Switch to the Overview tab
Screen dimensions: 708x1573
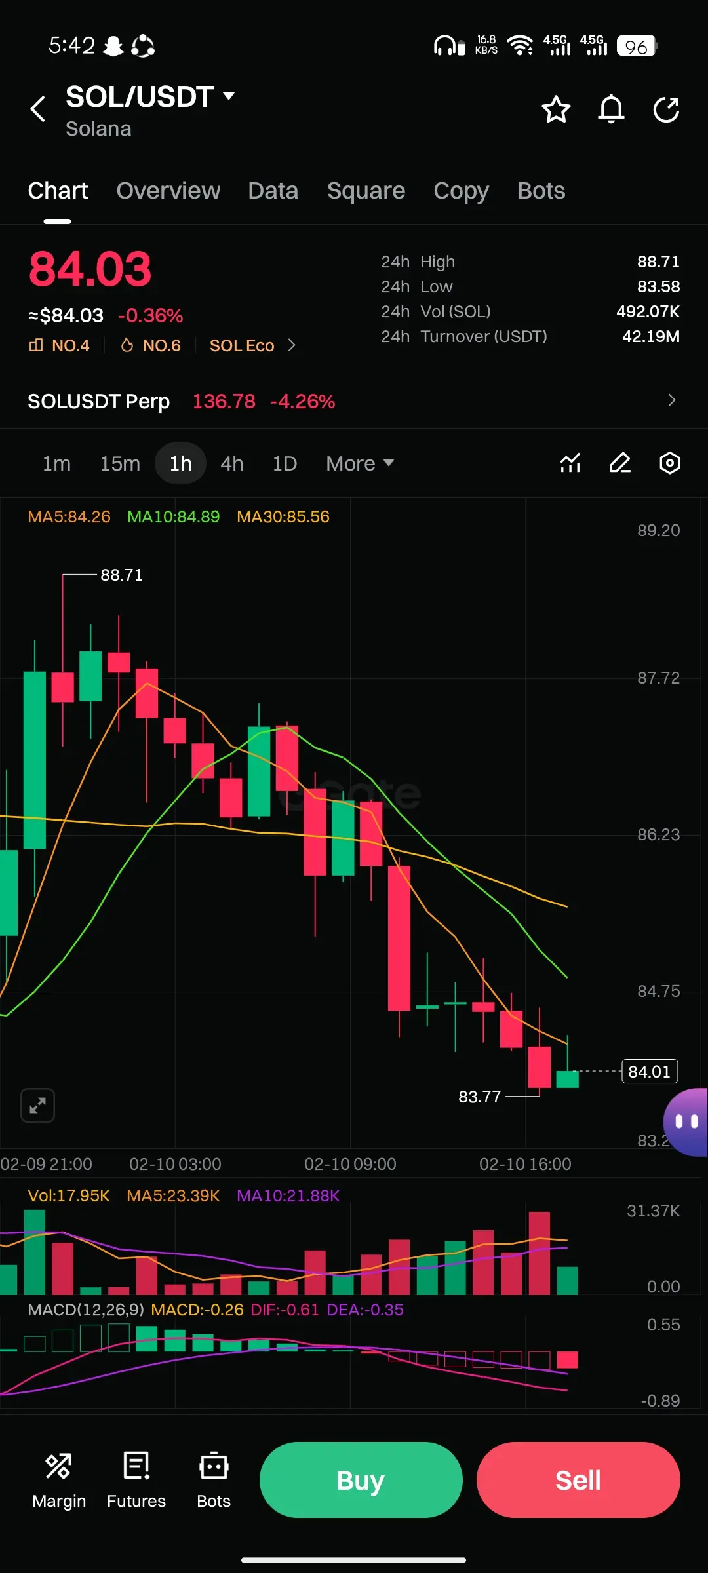tap(168, 191)
